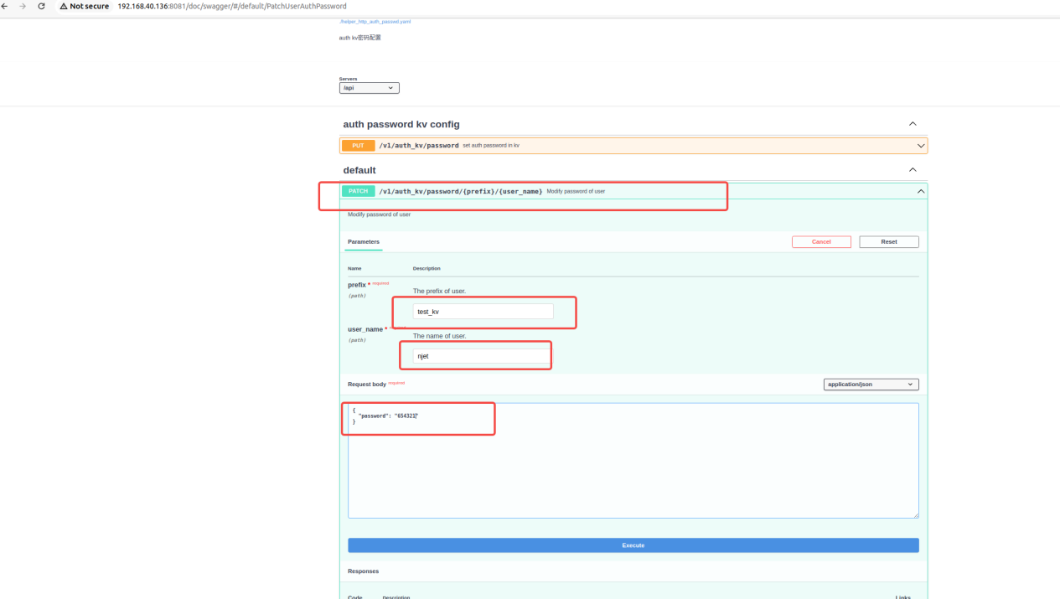1060x599 pixels.
Task: Click the Cancel button
Action: 821,241
